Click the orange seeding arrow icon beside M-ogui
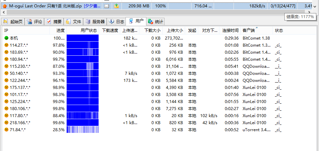Viewport: 319px width, 151px height. tap(5, 6)
